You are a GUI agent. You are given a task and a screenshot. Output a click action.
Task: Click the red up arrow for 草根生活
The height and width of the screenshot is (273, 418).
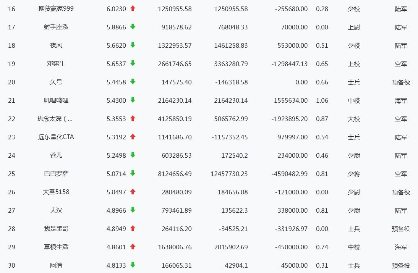click(x=133, y=247)
